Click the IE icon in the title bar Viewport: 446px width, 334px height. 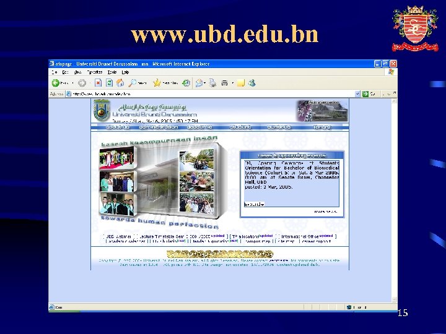pos(52,64)
